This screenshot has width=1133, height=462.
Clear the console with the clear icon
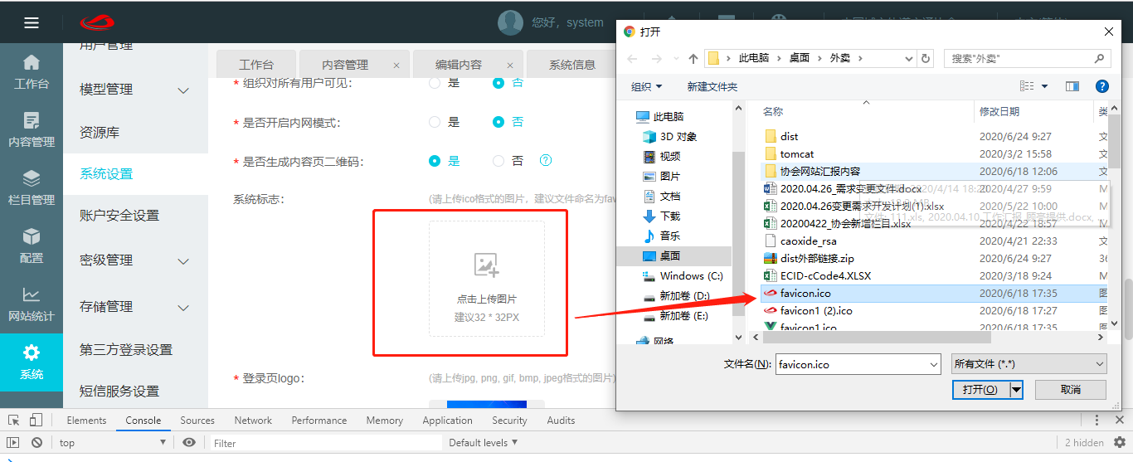pos(36,443)
